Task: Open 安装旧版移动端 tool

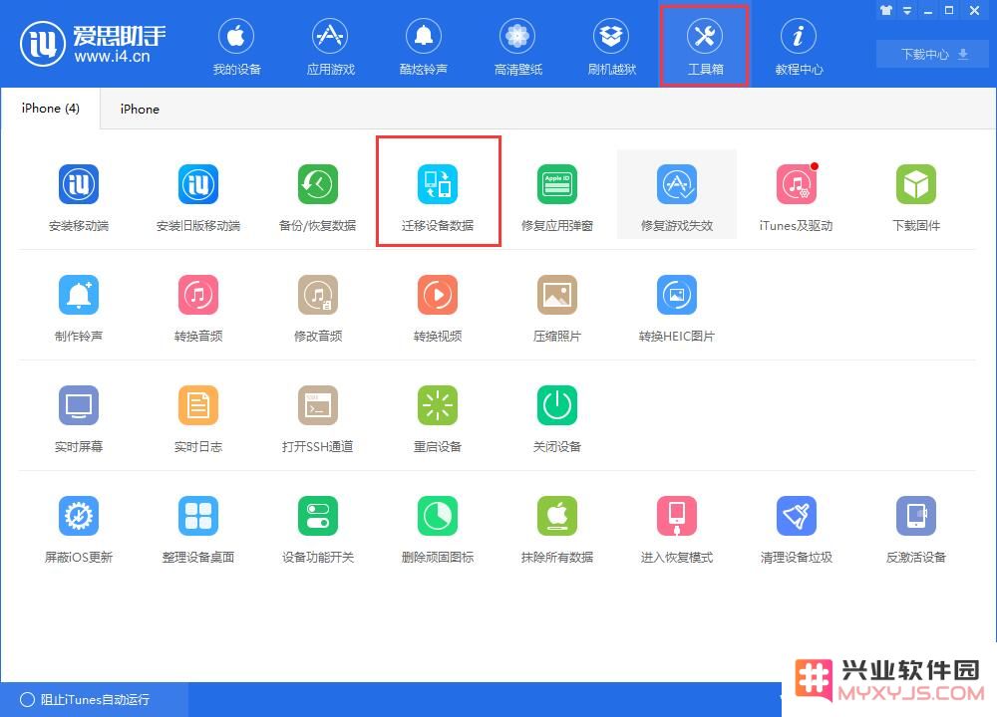Action: pos(198,198)
